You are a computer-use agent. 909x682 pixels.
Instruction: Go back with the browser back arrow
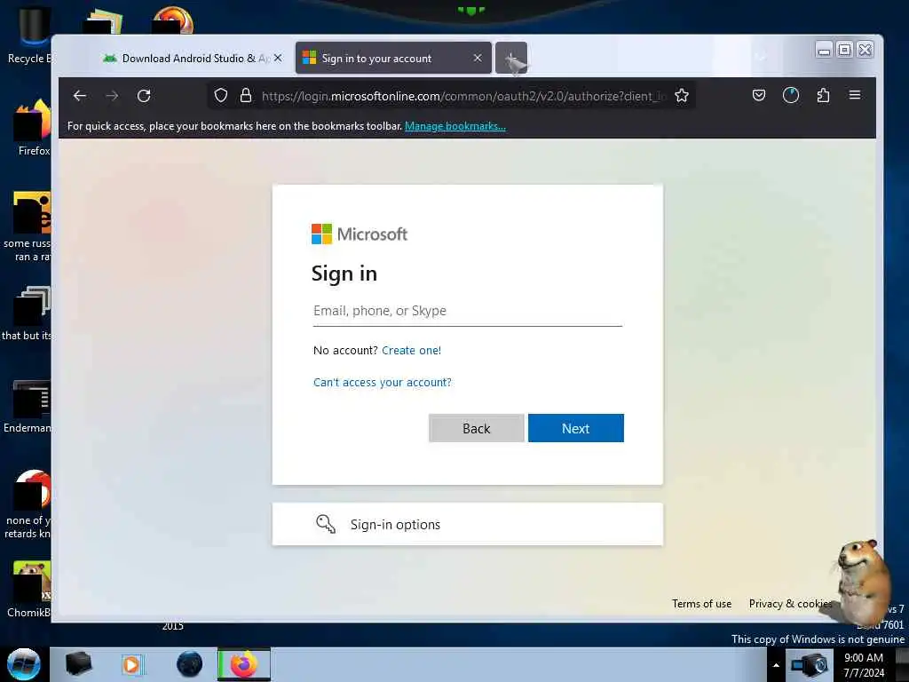80,96
